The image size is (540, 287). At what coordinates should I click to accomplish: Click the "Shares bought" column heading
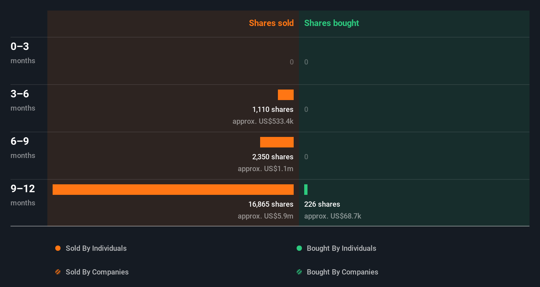pyautogui.click(x=331, y=23)
